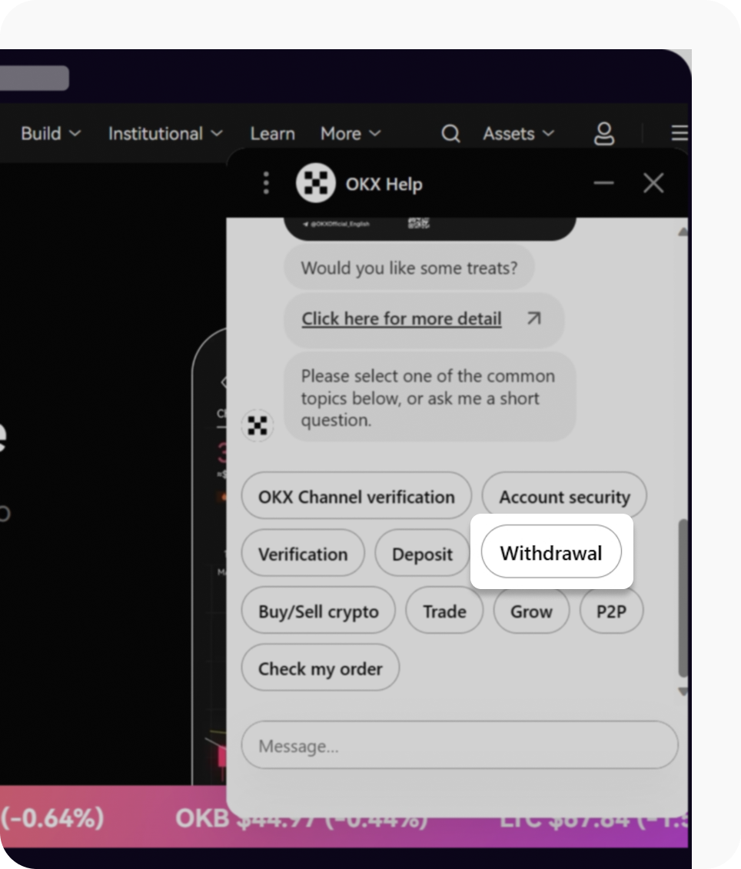Viewport: 741px width, 869px height.
Task: Close the OKX Help chat window
Action: [x=653, y=183]
